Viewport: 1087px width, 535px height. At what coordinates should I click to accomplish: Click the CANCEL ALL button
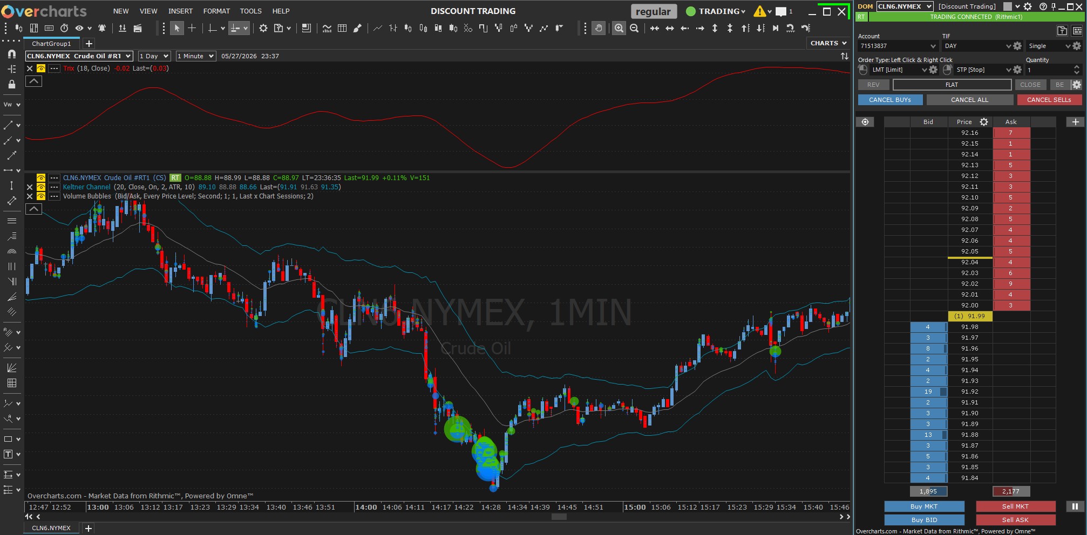(x=969, y=100)
